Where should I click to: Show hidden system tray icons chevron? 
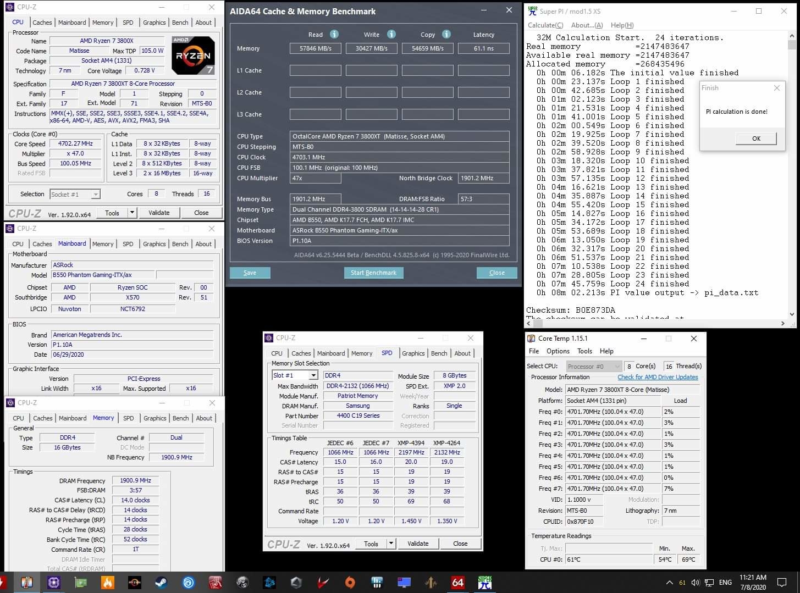pos(669,582)
